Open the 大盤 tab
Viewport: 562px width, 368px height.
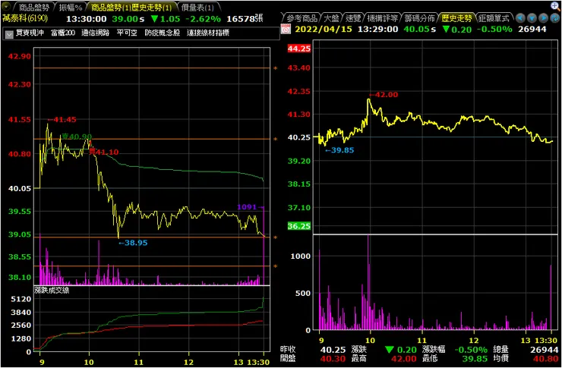point(332,18)
